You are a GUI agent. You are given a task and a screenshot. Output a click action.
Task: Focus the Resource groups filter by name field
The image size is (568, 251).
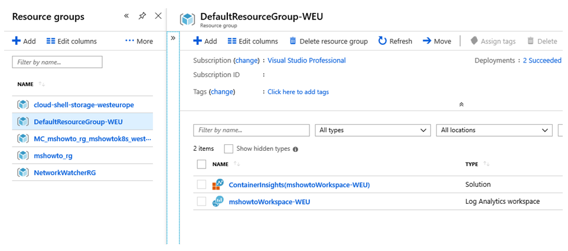[57, 62]
